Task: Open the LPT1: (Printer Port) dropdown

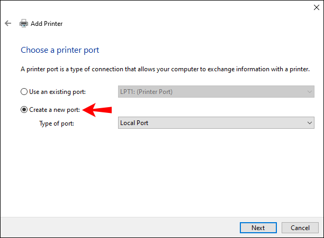Action: [216, 92]
